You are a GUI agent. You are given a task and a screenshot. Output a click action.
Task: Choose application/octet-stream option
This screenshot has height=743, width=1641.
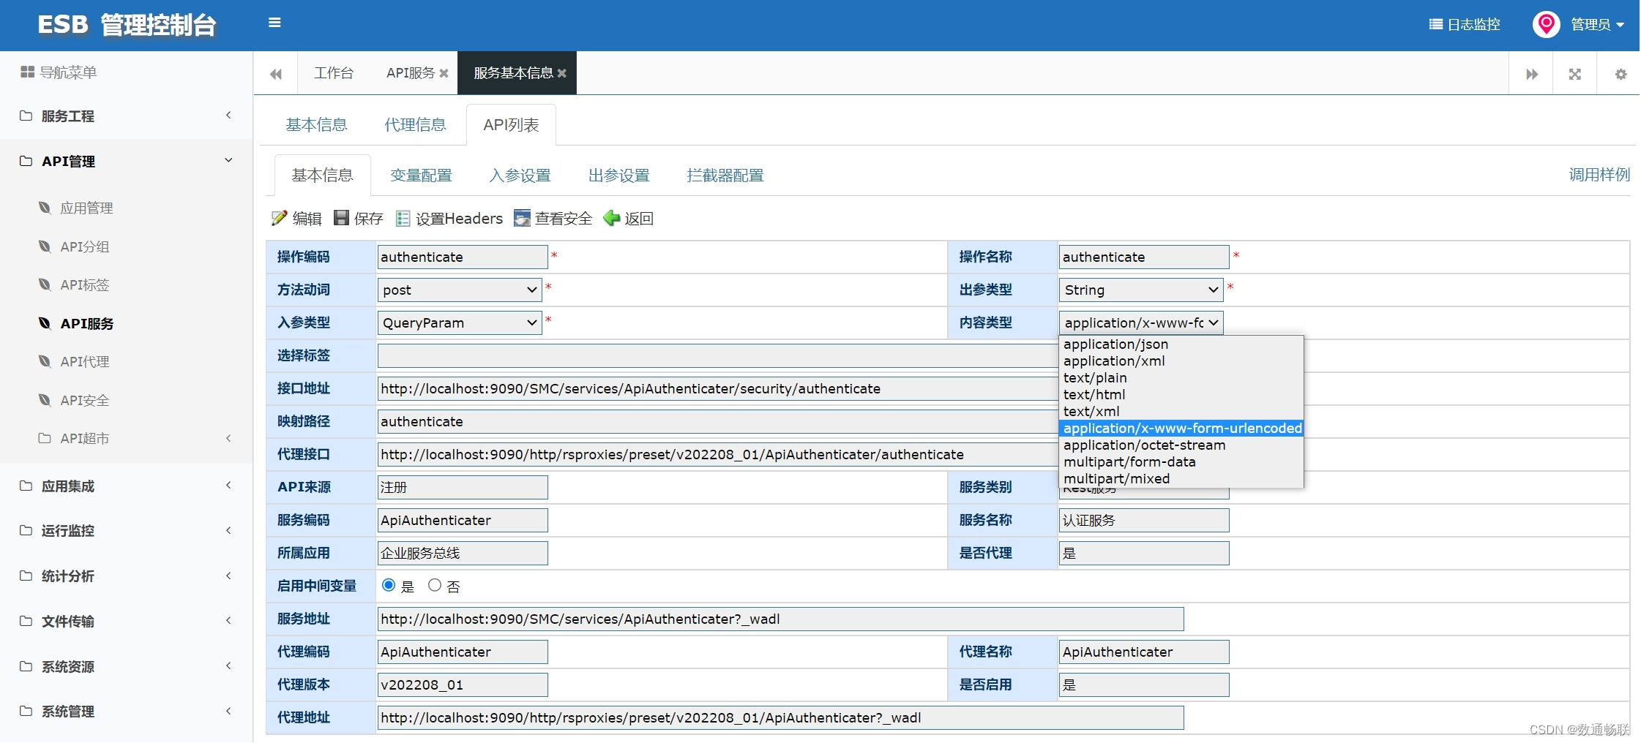point(1181,445)
